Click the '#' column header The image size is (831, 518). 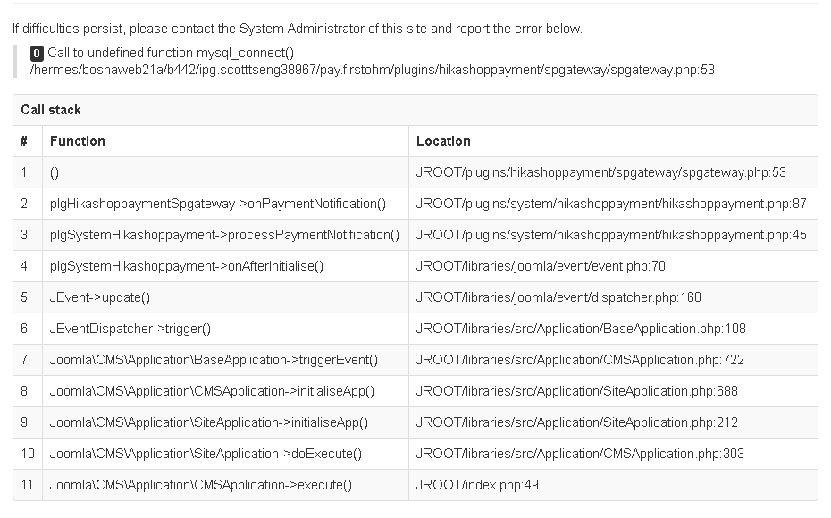(24, 141)
